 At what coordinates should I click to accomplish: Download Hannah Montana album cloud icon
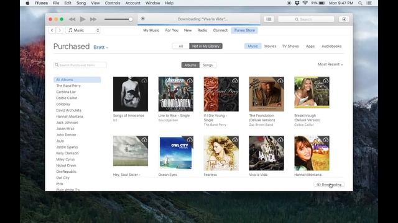(326, 140)
